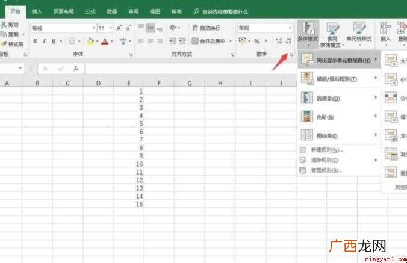Choose Manage Rules (管理规则)
Viewport: 407px width, 263px height.
(x=339, y=170)
